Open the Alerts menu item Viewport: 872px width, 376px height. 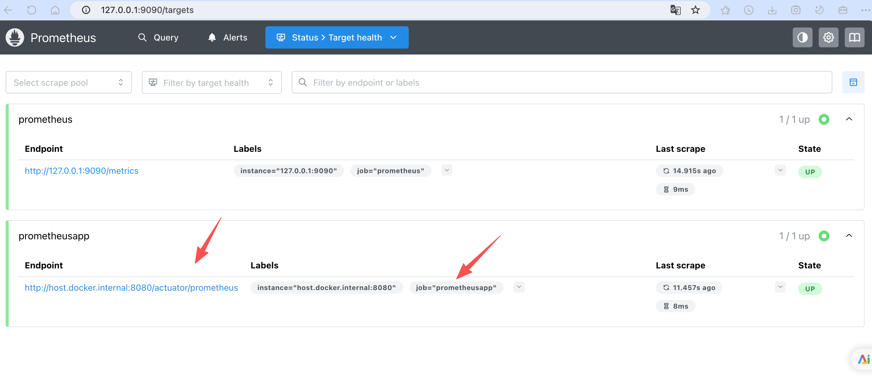228,37
